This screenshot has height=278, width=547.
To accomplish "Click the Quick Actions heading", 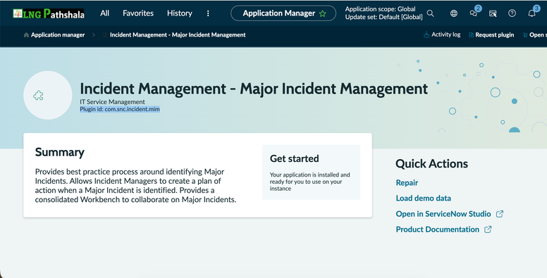I will click(431, 164).
